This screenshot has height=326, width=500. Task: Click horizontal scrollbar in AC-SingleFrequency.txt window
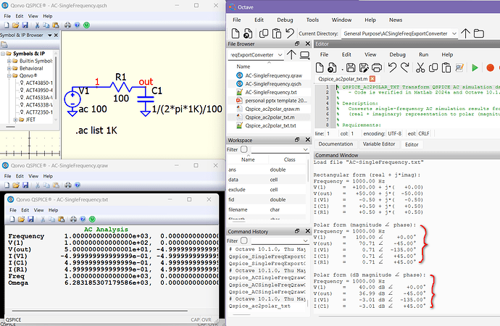[99, 310]
